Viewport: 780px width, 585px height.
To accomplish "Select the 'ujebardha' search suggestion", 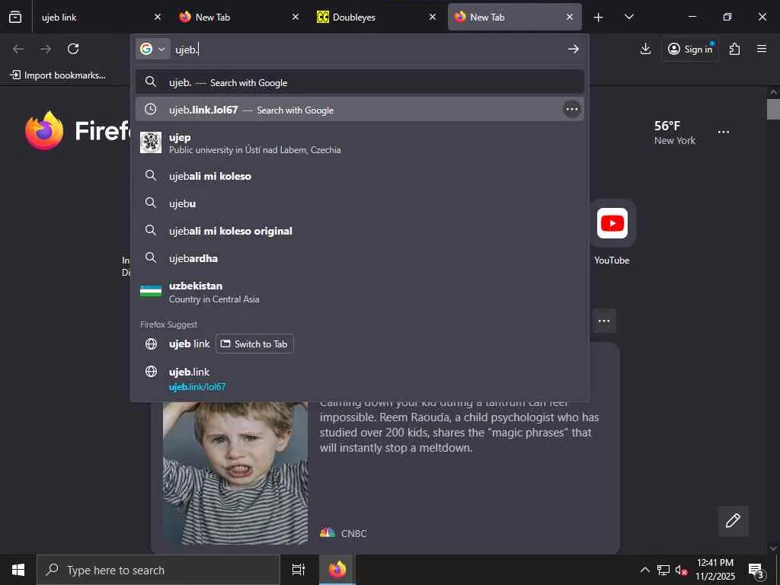I will 360,257.
